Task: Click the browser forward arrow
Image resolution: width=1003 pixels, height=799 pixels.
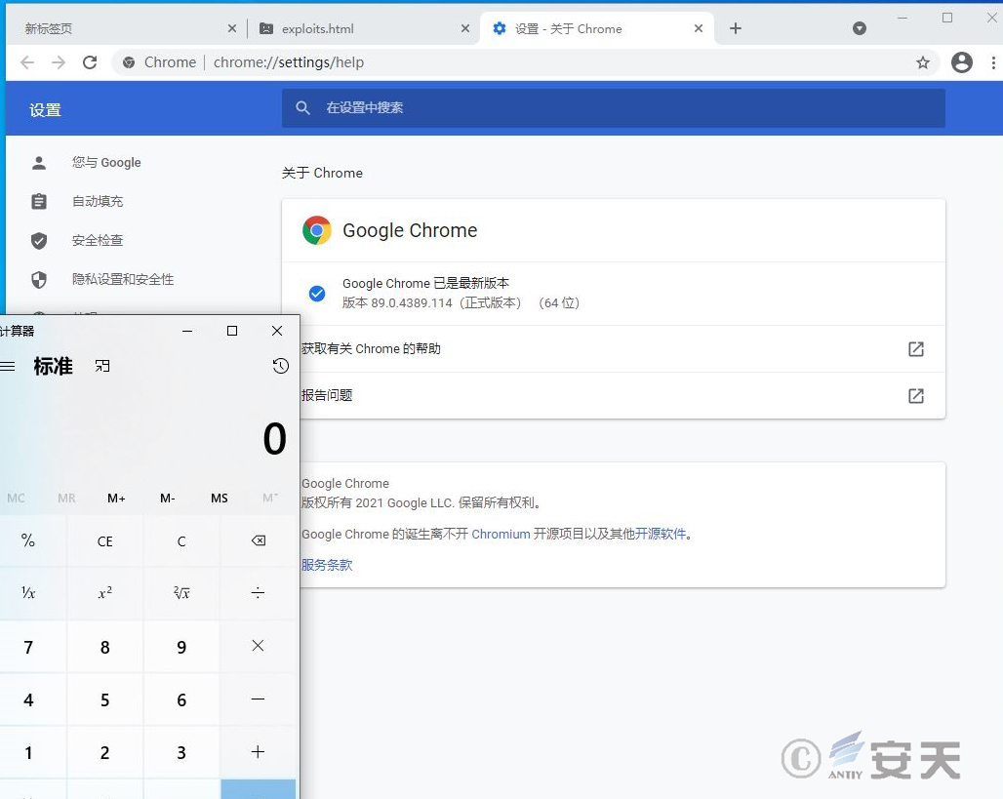Action: (59, 62)
